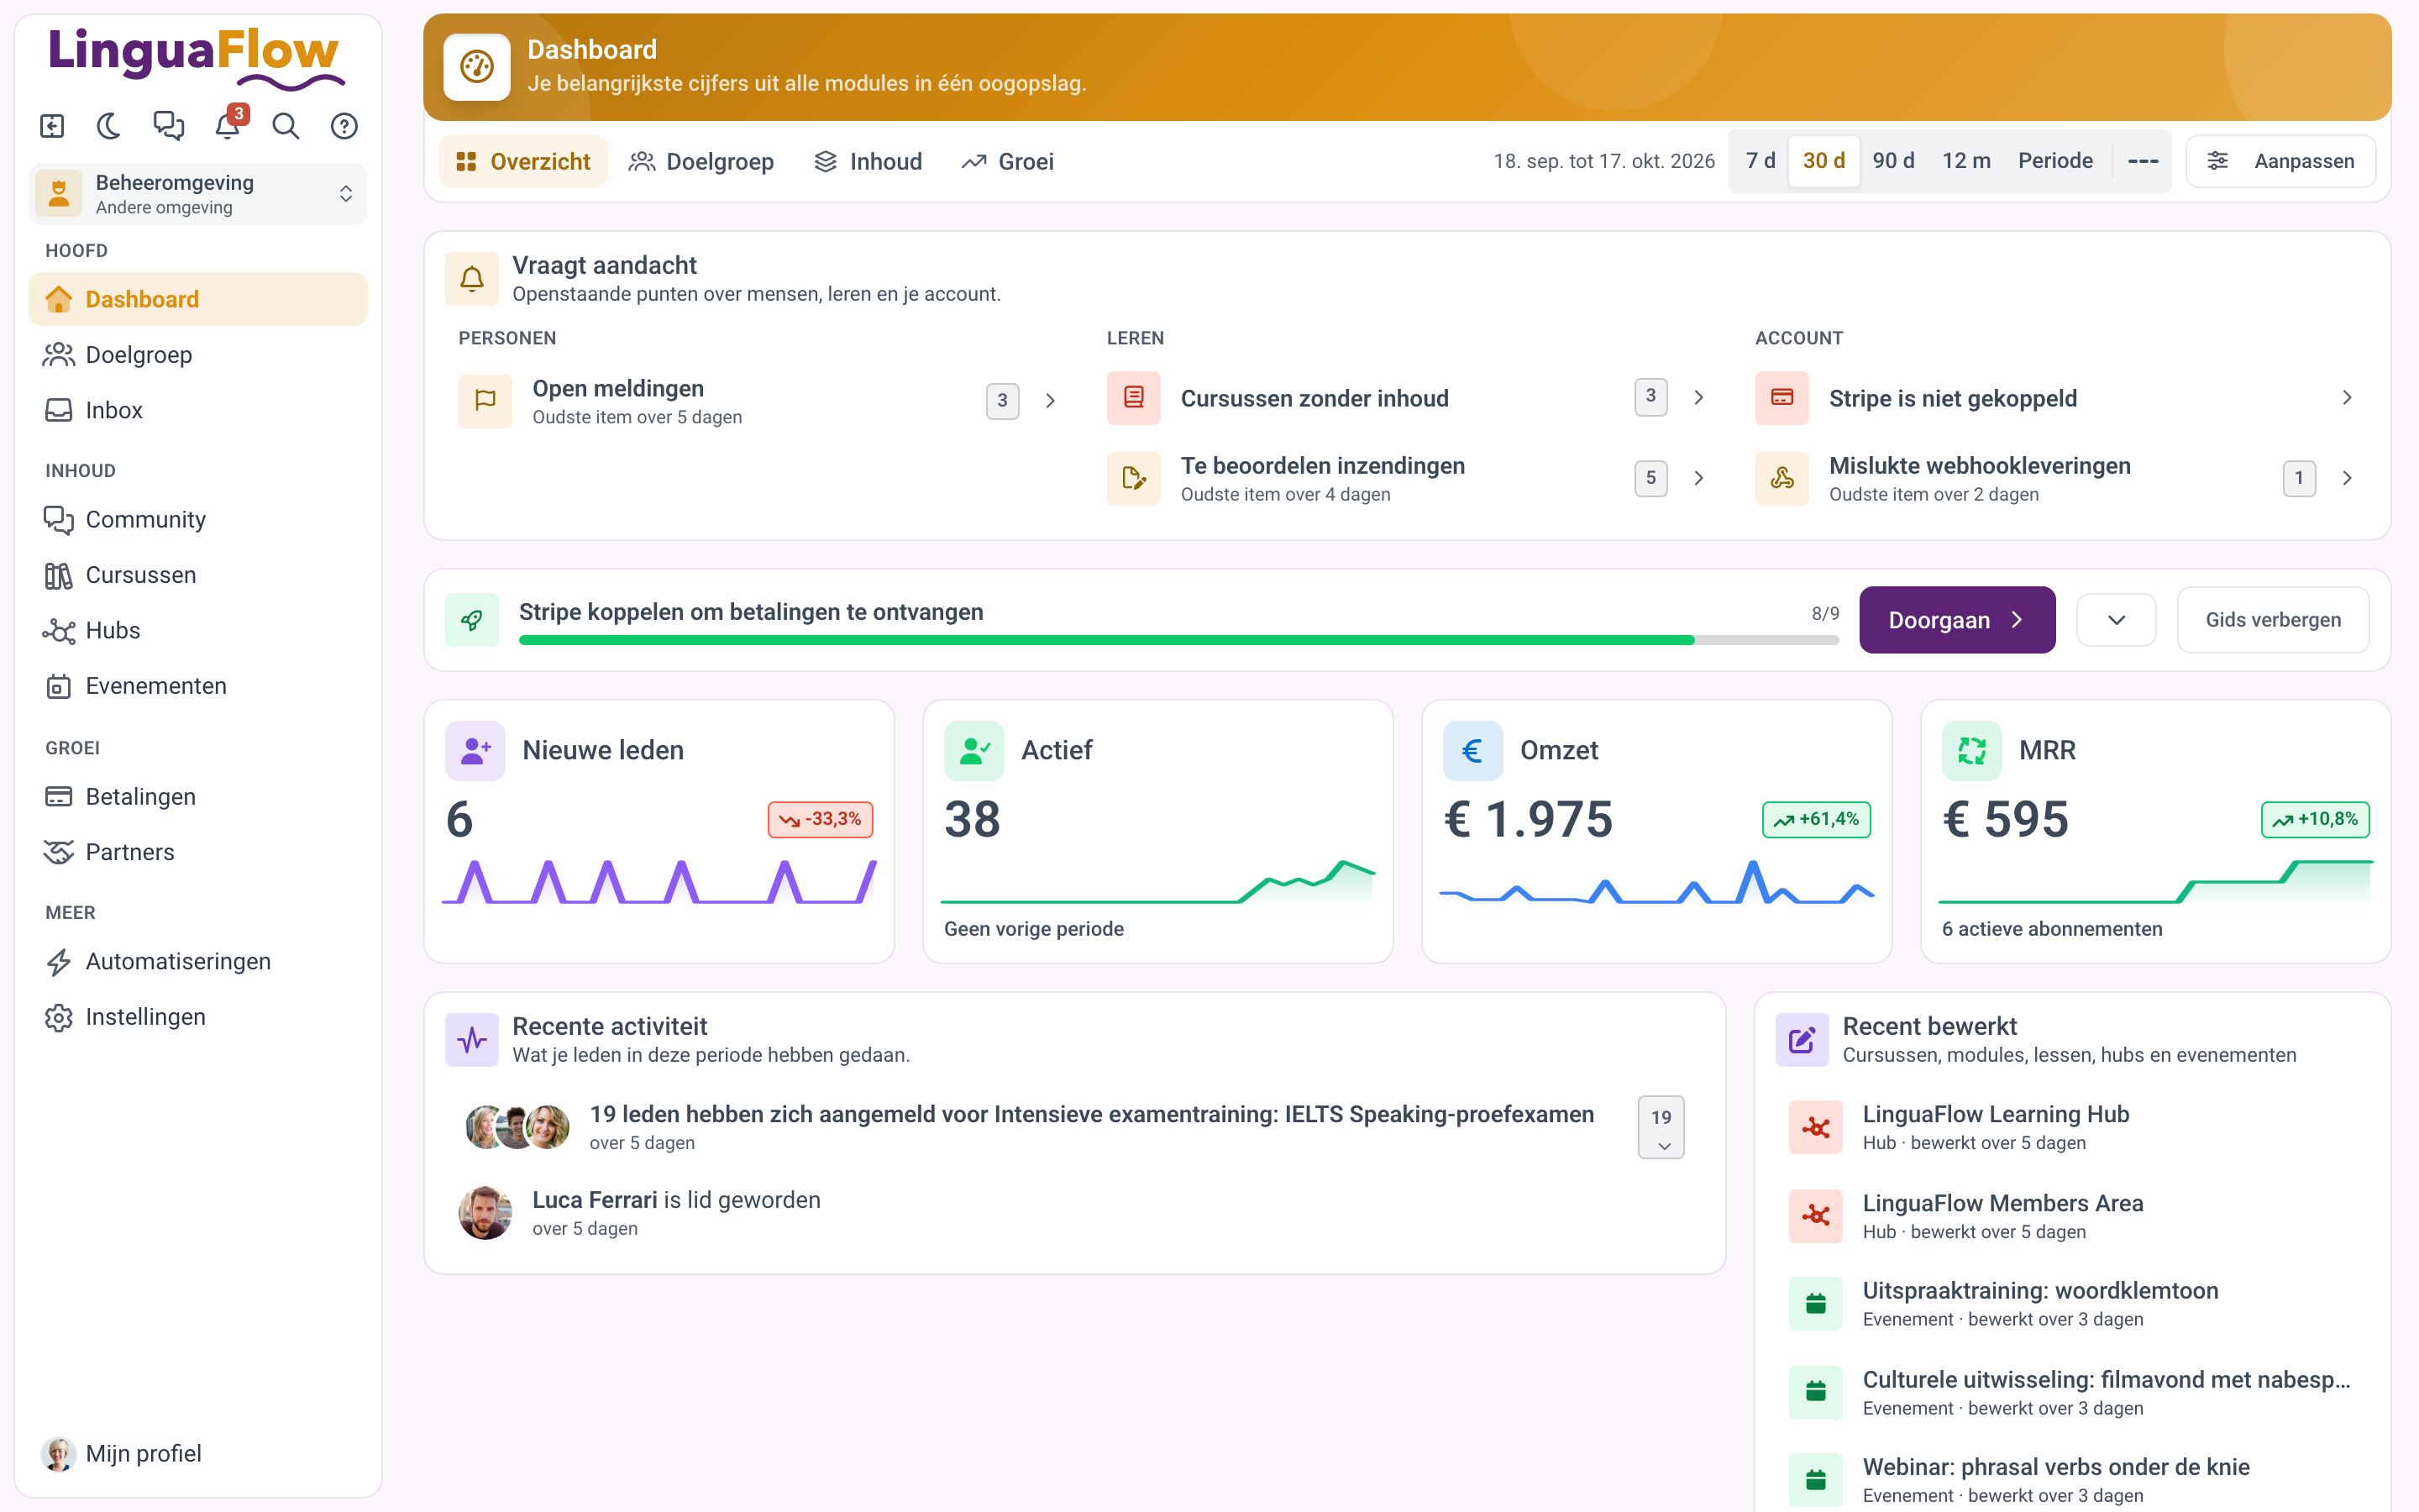
Task: Click the Nieuwe leden person-plus icon
Action: click(x=475, y=750)
